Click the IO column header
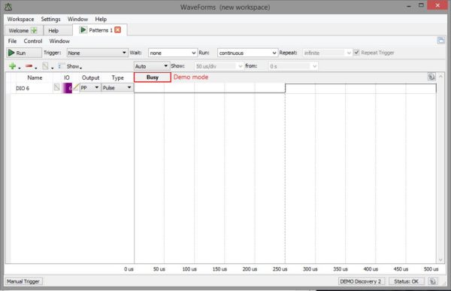The image size is (451, 291). pos(67,77)
